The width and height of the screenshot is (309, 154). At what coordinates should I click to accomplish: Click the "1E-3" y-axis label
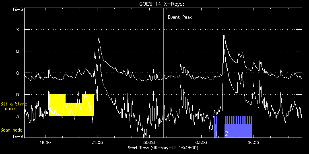point(17,9)
